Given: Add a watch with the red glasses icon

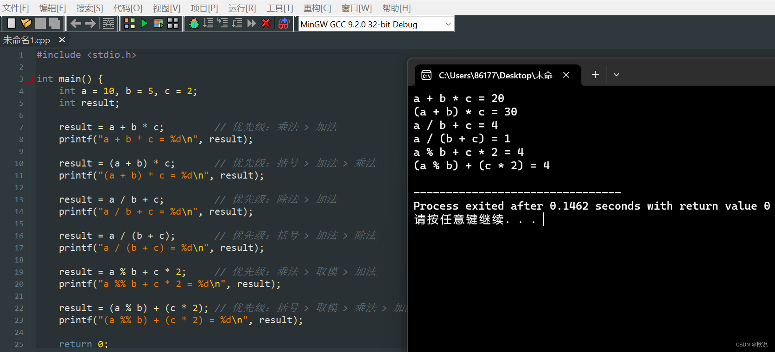Looking at the screenshot, I should pyautogui.click(x=284, y=24).
